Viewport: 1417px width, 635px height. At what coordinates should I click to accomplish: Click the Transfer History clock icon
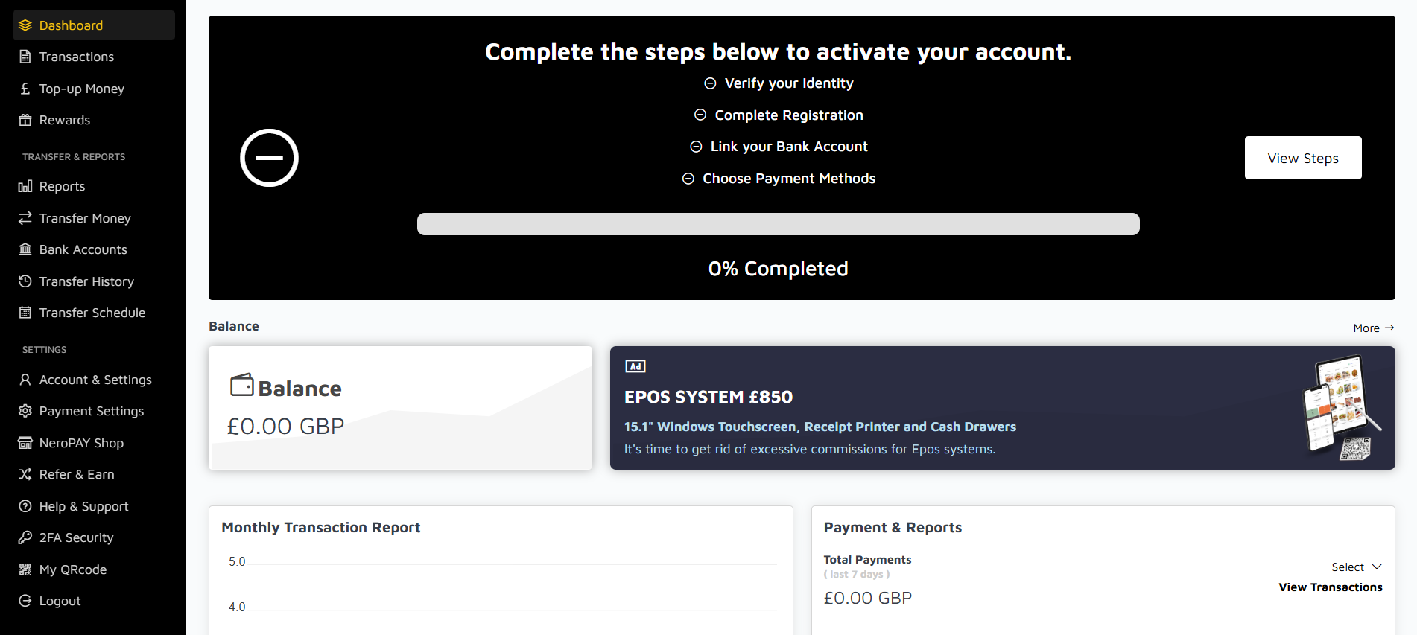pyautogui.click(x=25, y=281)
